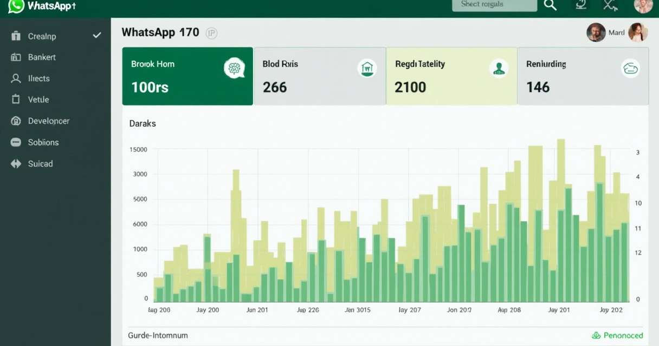Image resolution: width=659 pixels, height=346 pixels.
Task: Click the Vetule sidebar icon
Action: tap(16, 99)
